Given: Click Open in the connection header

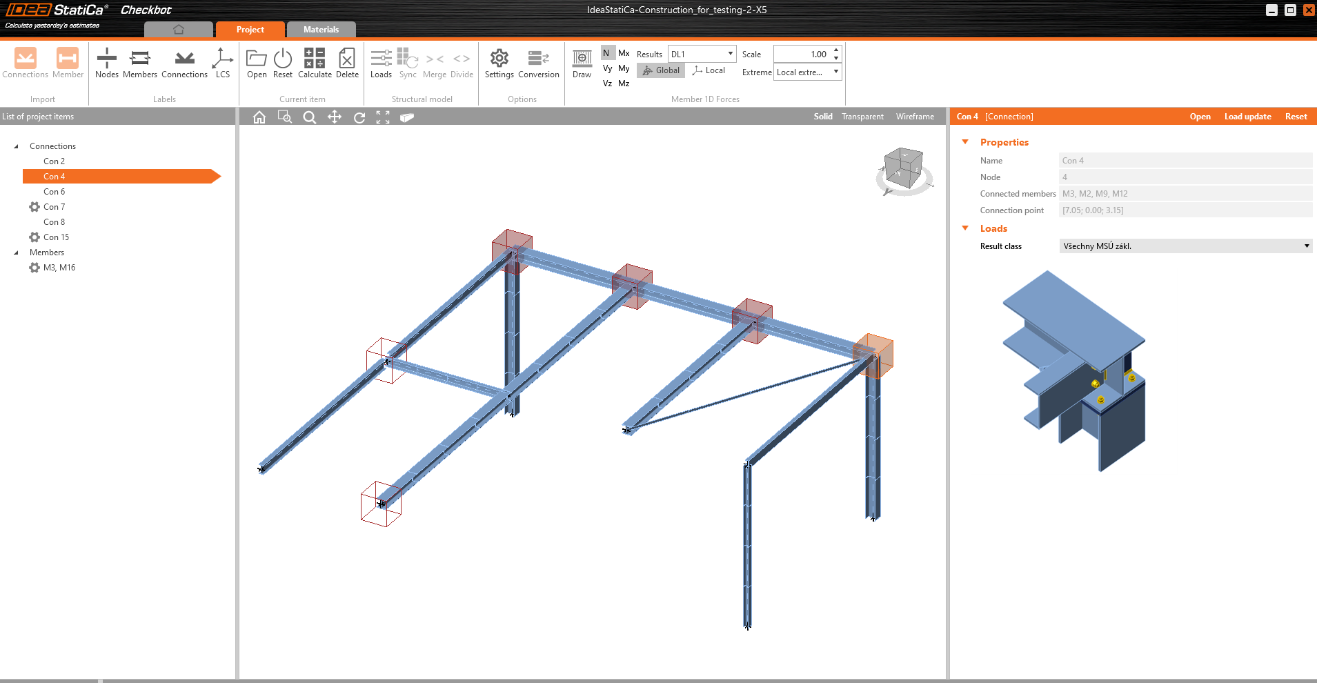Looking at the screenshot, I should (x=1200, y=117).
